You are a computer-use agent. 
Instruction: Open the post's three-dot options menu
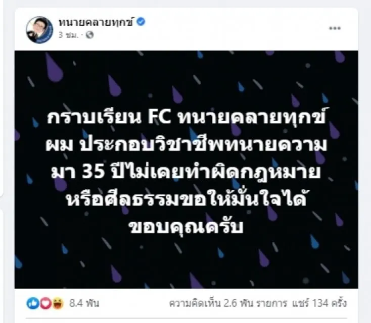335,28
